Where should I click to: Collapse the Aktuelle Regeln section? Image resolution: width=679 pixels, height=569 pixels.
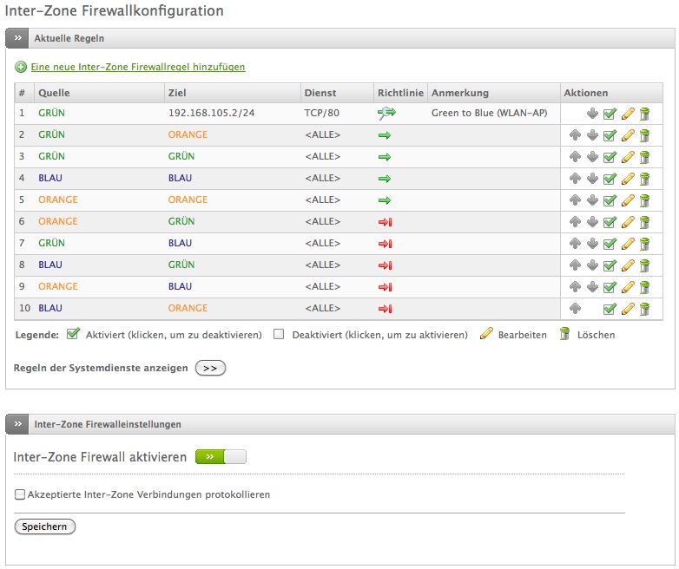18,39
